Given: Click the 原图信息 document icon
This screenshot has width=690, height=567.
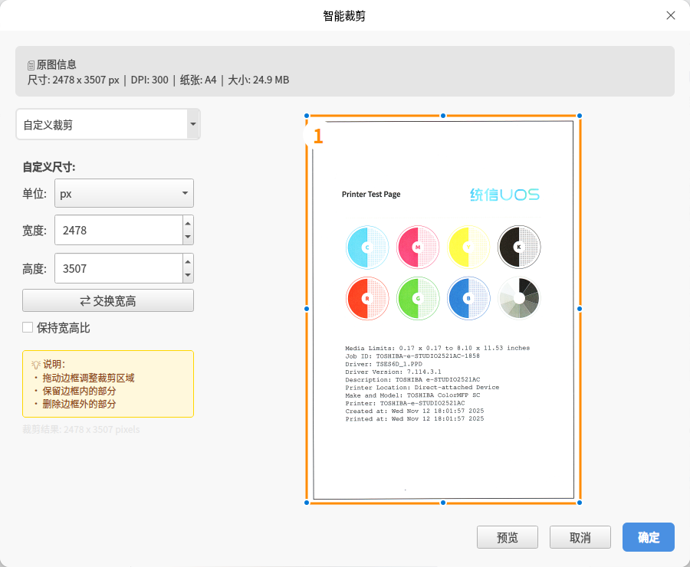Looking at the screenshot, I should pos(31,66).
